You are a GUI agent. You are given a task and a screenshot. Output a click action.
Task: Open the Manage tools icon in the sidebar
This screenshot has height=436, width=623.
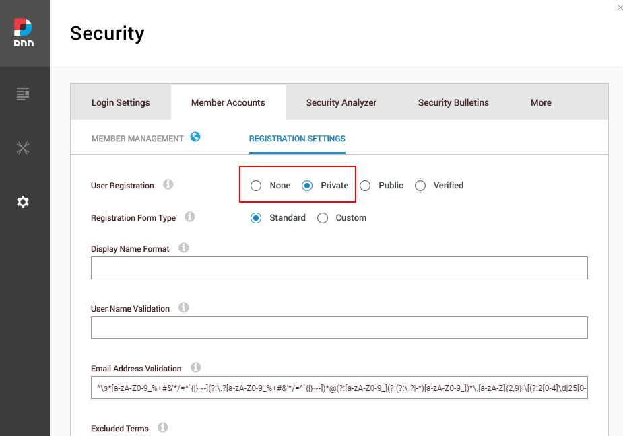[23, 148]
